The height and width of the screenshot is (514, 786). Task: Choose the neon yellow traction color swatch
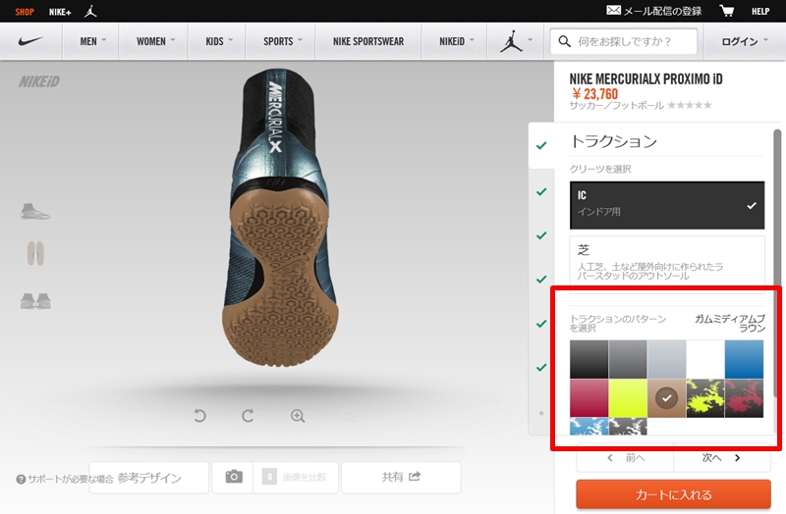tap(628, 398)
